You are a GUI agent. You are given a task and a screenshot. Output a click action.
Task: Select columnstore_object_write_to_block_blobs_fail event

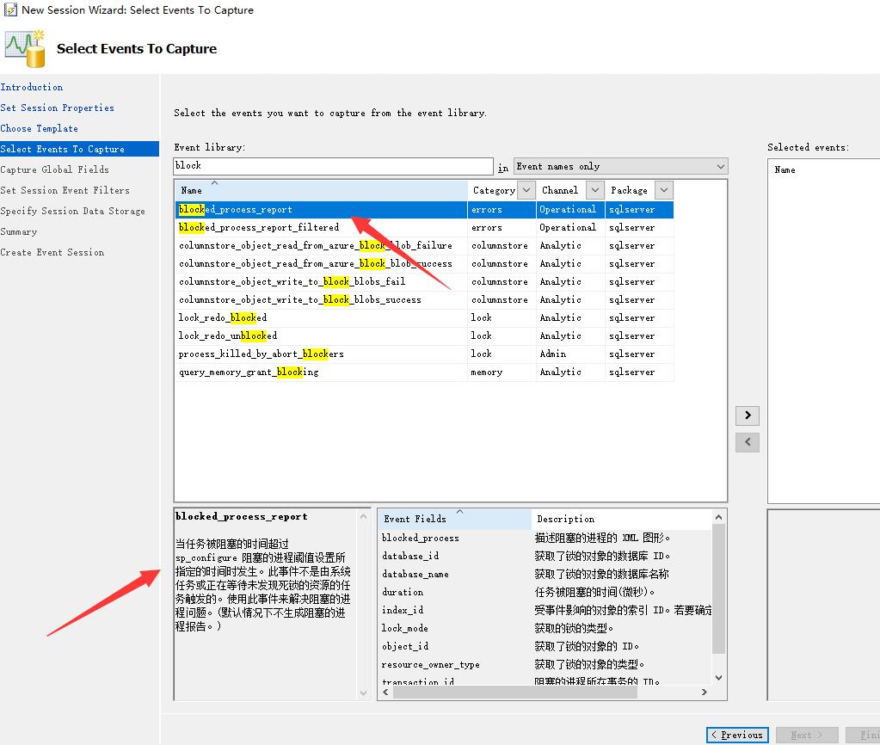pyautogui.click(x=424, y=281)
